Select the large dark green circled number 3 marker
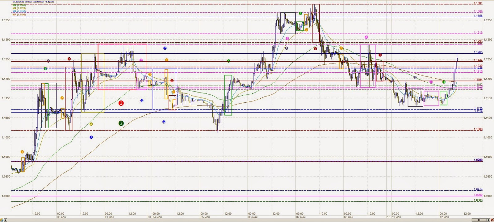 (x=121, y=123)
